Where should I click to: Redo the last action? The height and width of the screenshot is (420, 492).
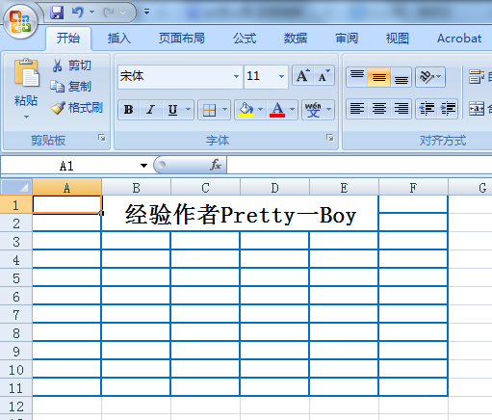(x=109, y=13)
